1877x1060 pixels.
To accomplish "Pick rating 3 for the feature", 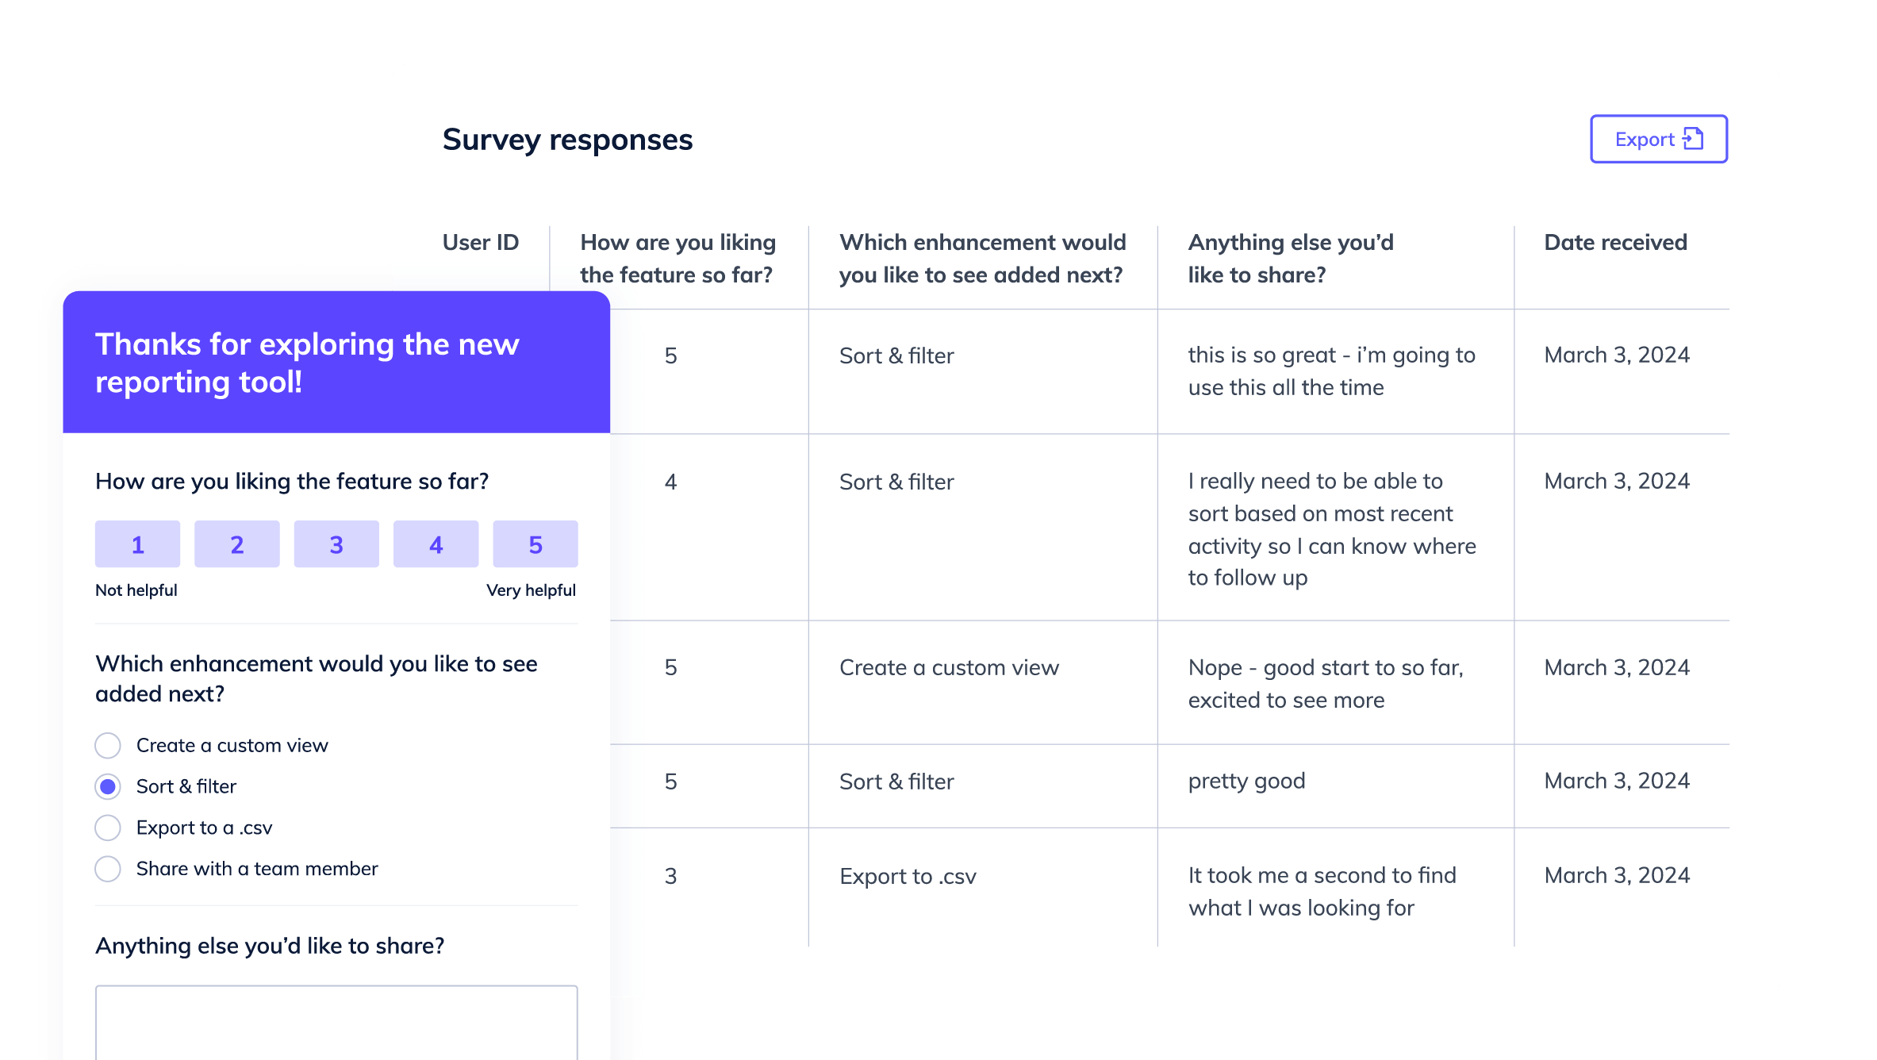I will (x=336, y=544).
